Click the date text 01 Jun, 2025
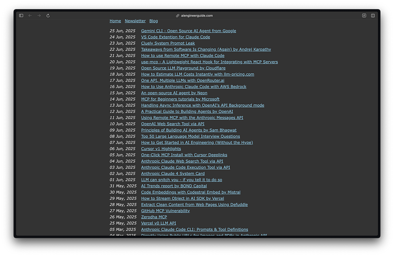The height and width of the screenshot is (256, 394). [123, 180]
